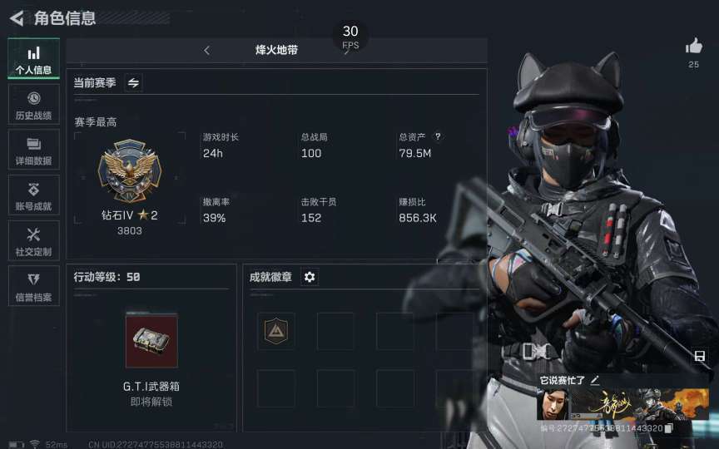This screenshot has width=719, height=449.
Task: Toggle the 当前赛季 season switch icon
Action: (133, 83)
